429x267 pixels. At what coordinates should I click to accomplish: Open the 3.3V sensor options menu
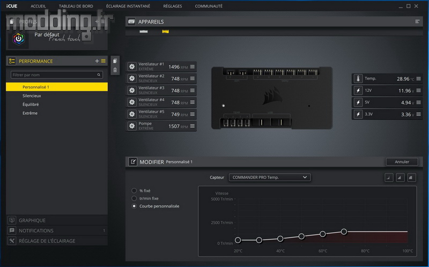[418, 114]
